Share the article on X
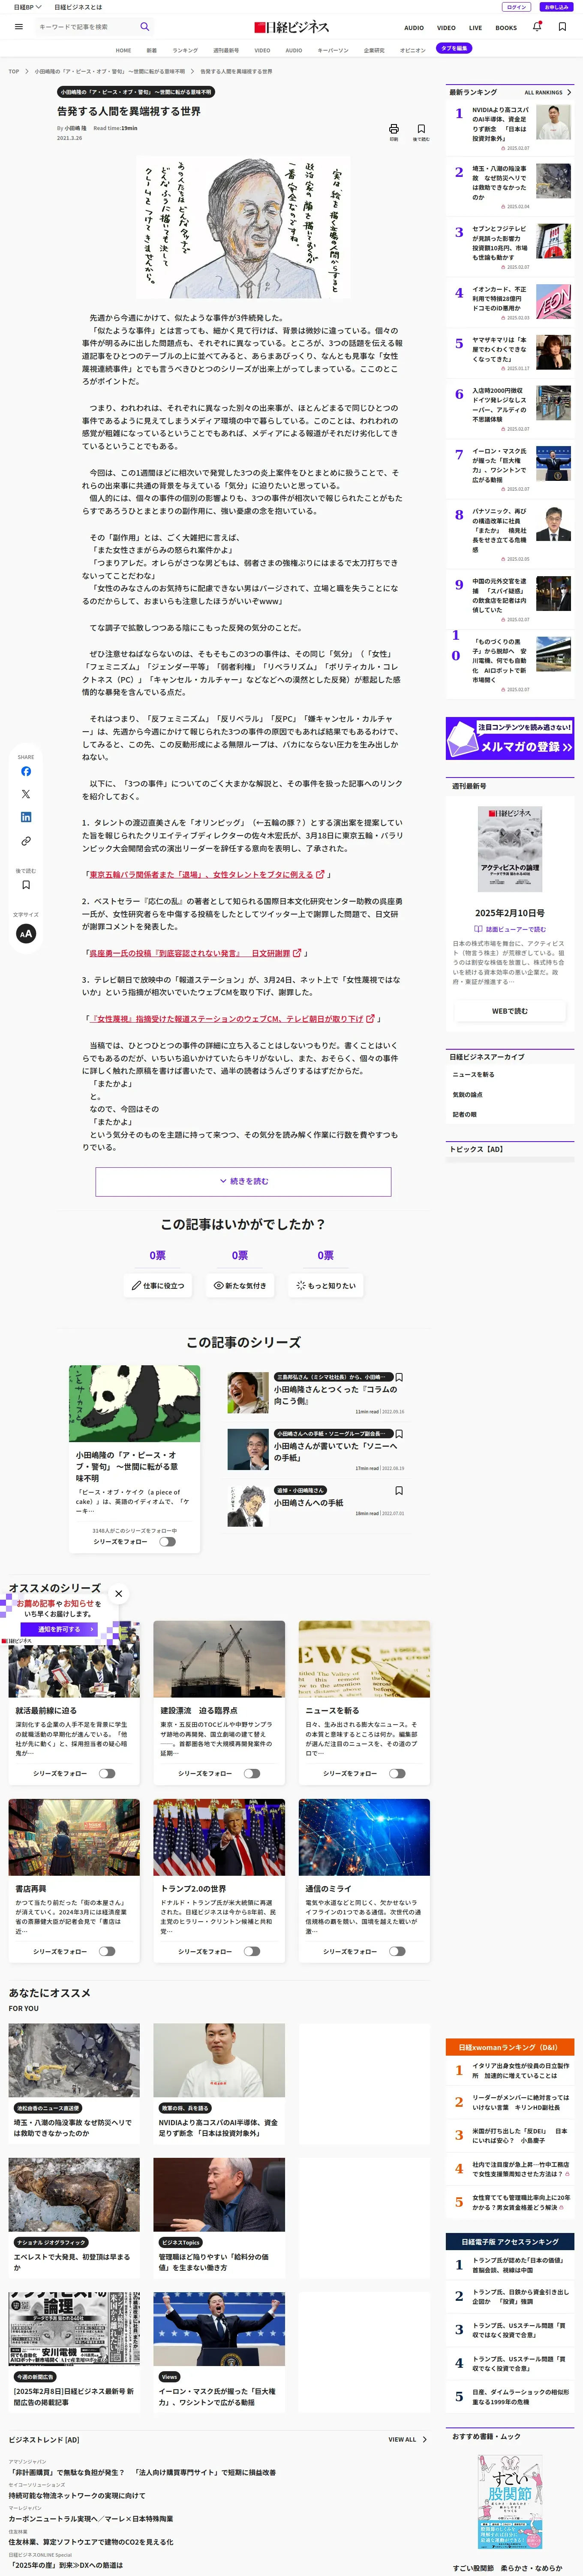This screenshot has height=2576, width=583. [x=26, y=794]
